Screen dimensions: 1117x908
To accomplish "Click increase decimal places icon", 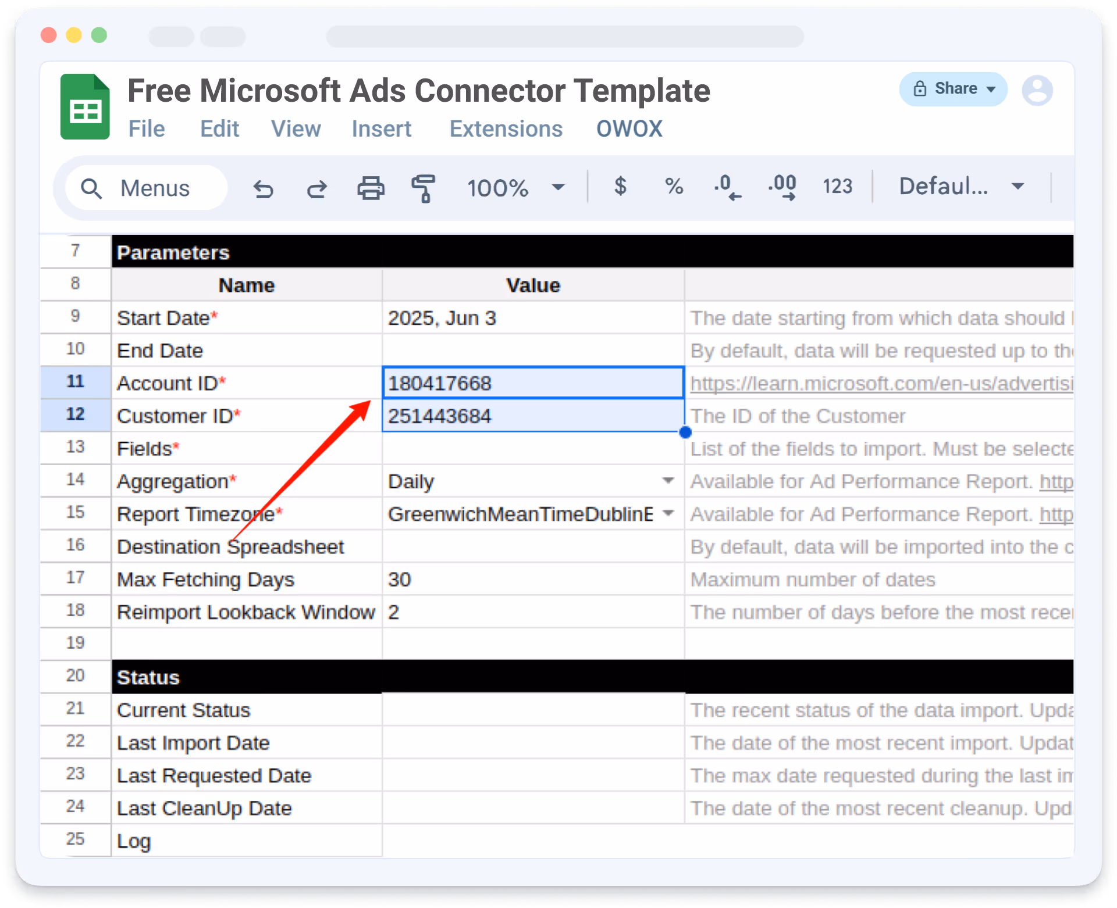I will 782,188.
